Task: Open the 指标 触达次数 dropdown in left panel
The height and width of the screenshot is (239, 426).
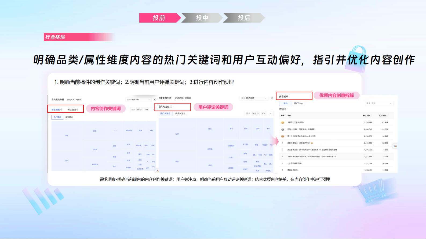Action: (x=139, y=100)
